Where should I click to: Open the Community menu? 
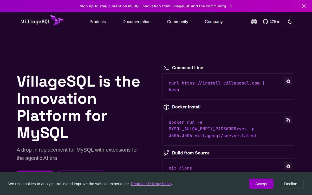(178, 22)
